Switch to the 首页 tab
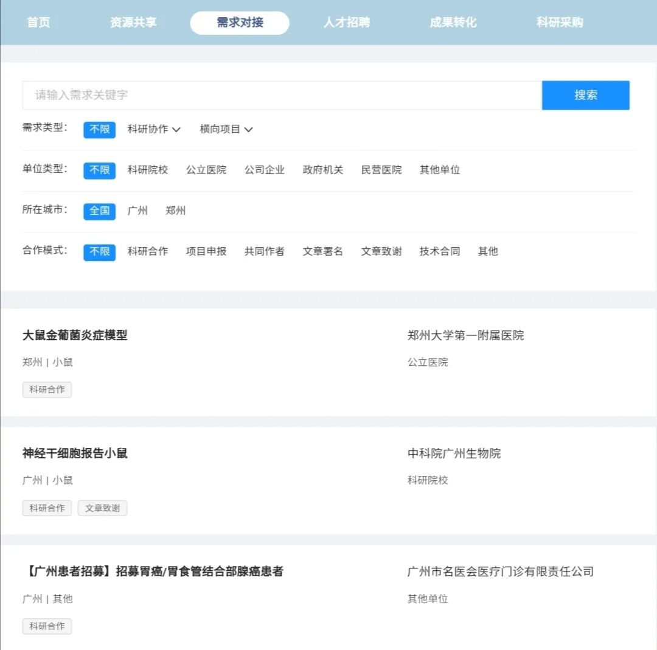Viewport: 657px width, 650px height. click(38, 23)
